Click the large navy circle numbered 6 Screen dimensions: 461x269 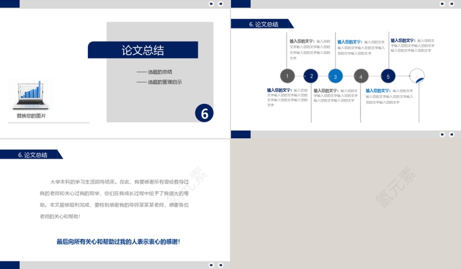click(x=204, y=113)
